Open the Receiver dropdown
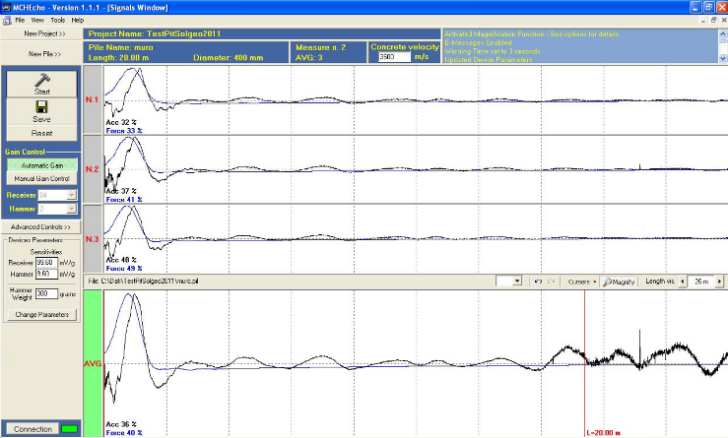Screen dimensions: 728x438 [72, 195]
